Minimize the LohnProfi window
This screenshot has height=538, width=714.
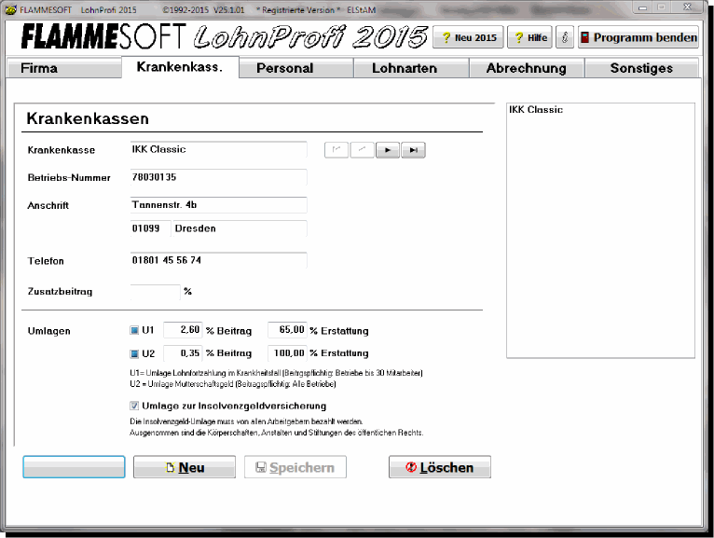pyautogui.click(x=642, y=7)
